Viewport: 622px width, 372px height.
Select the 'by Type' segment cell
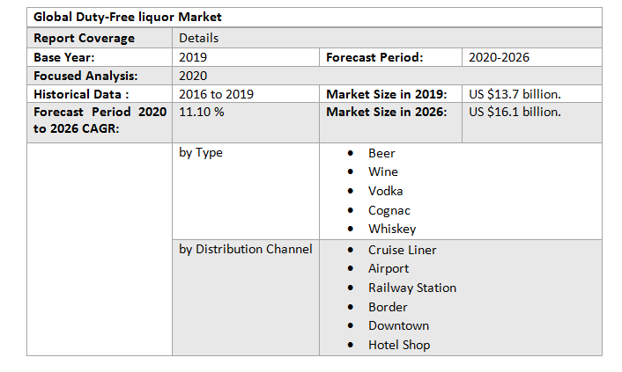201,152
